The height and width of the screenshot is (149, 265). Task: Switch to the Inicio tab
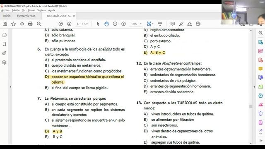click(7, 16)
